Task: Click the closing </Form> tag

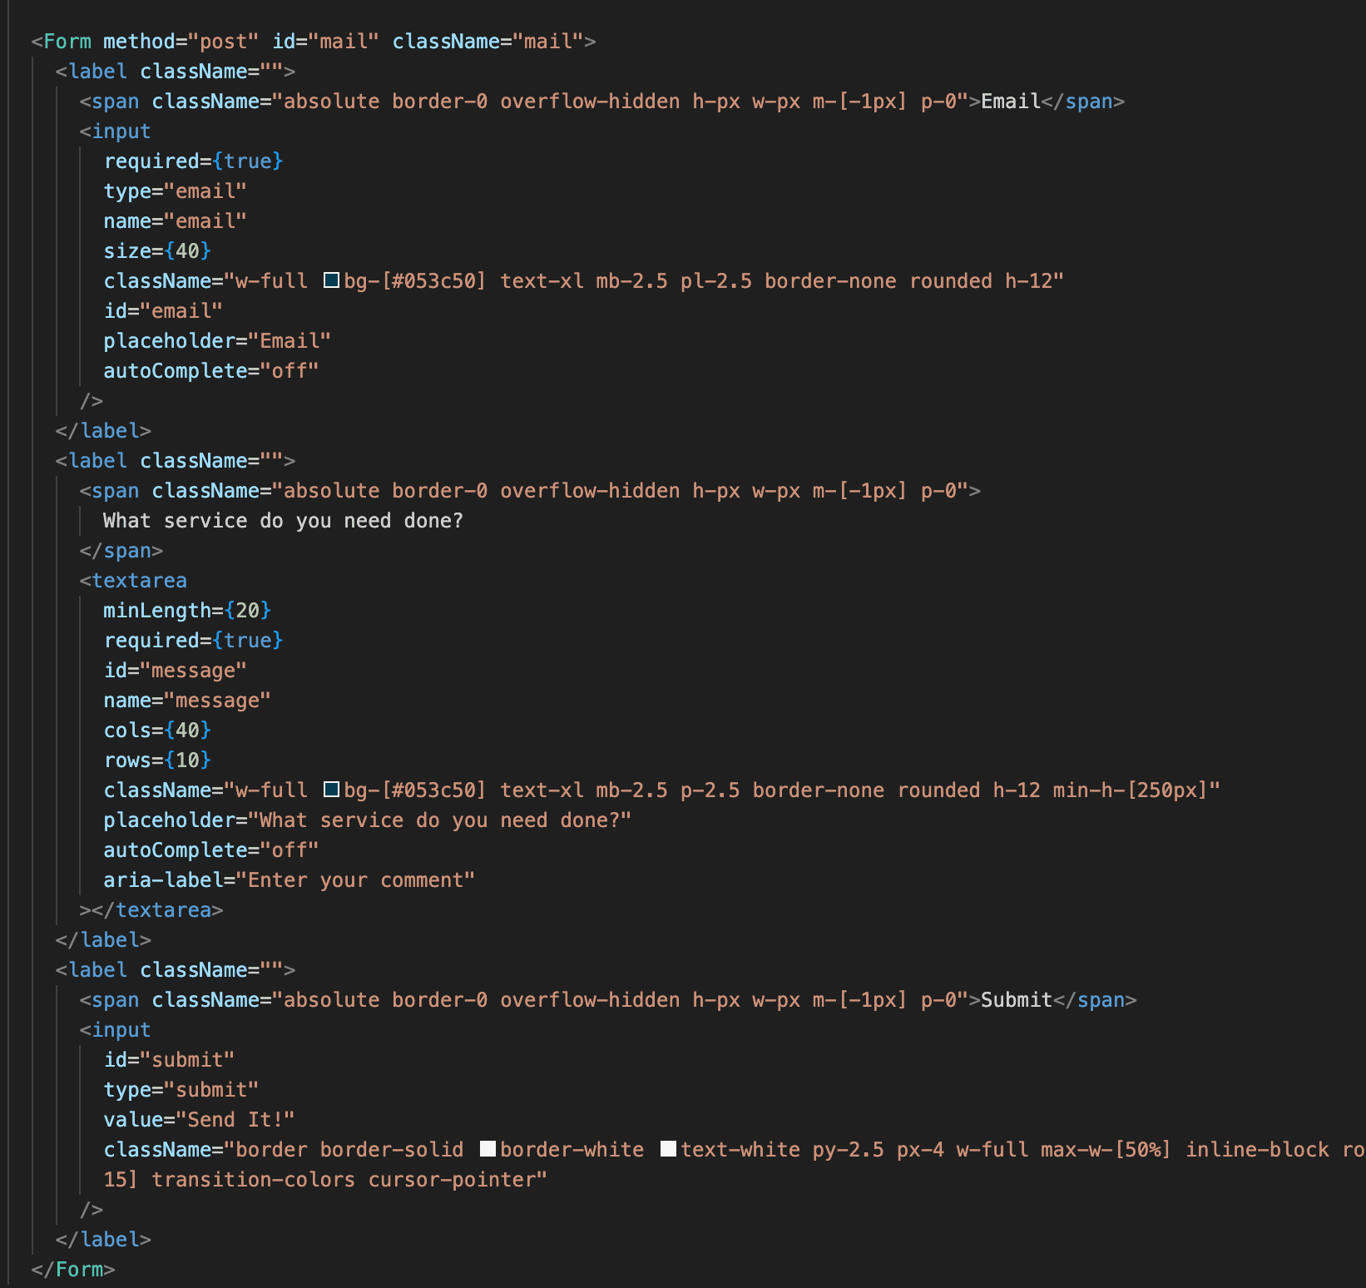Action: click(x=73, y=1270)
